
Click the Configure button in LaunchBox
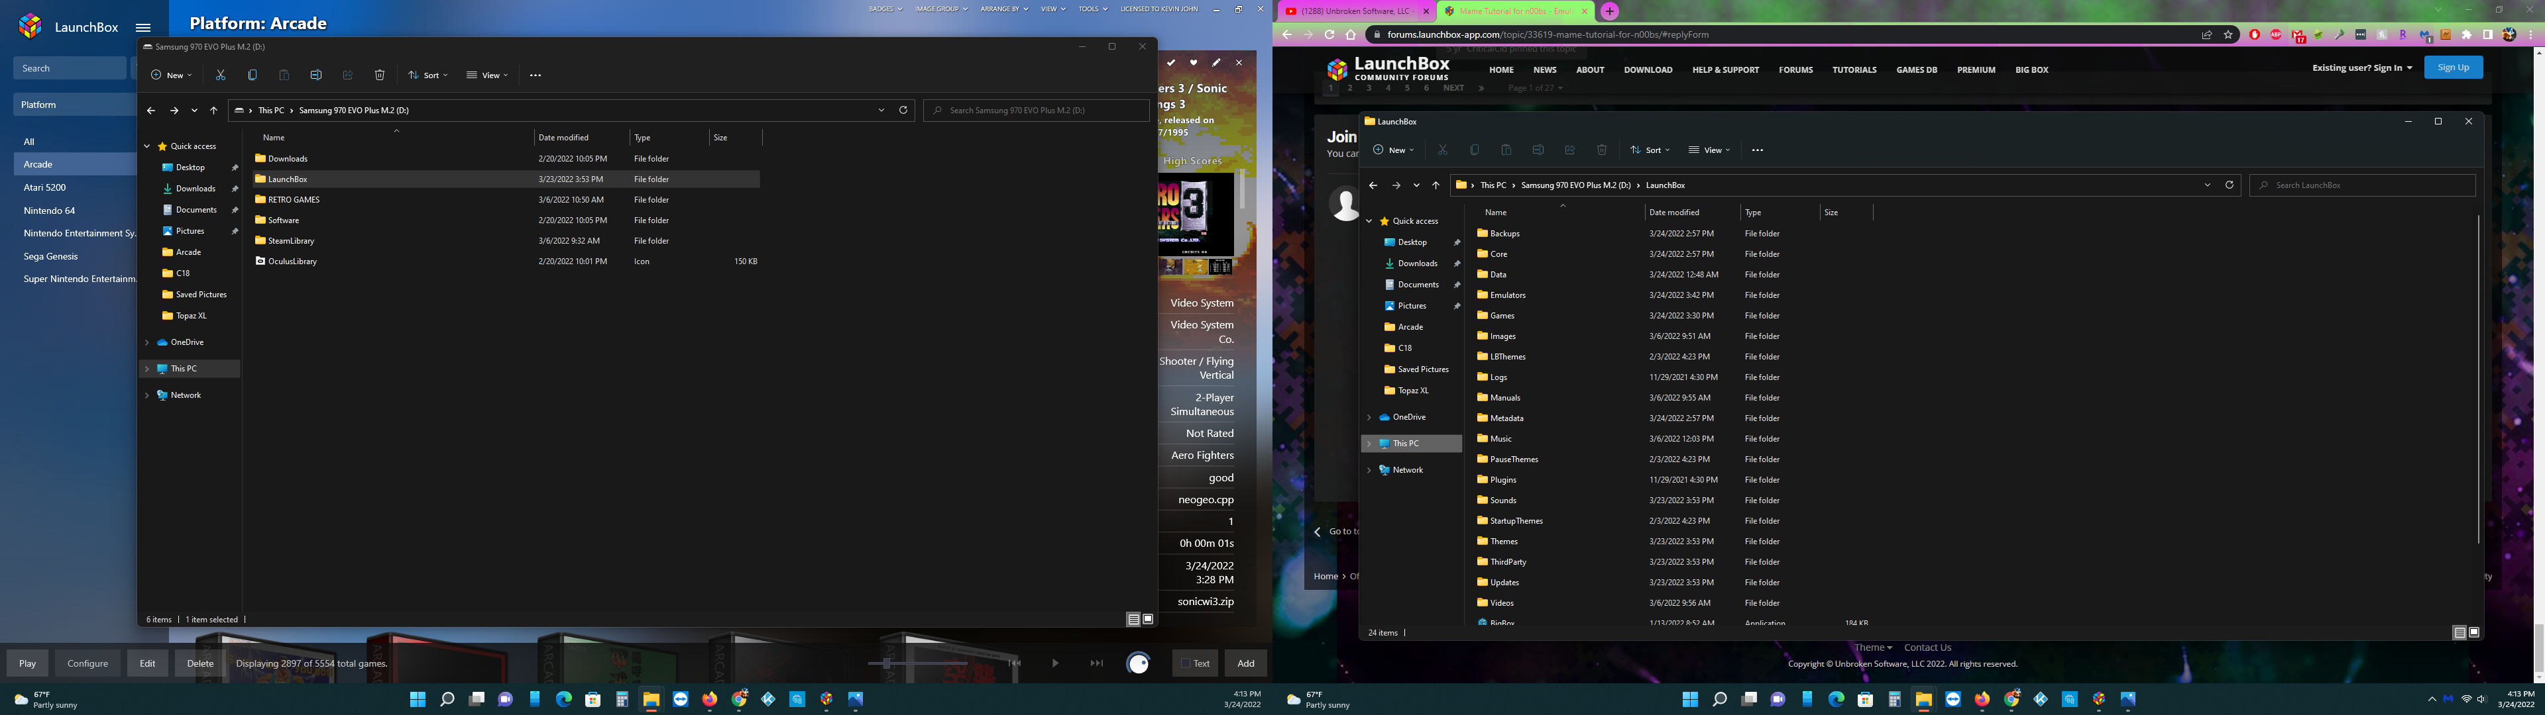tap(88, 663)
